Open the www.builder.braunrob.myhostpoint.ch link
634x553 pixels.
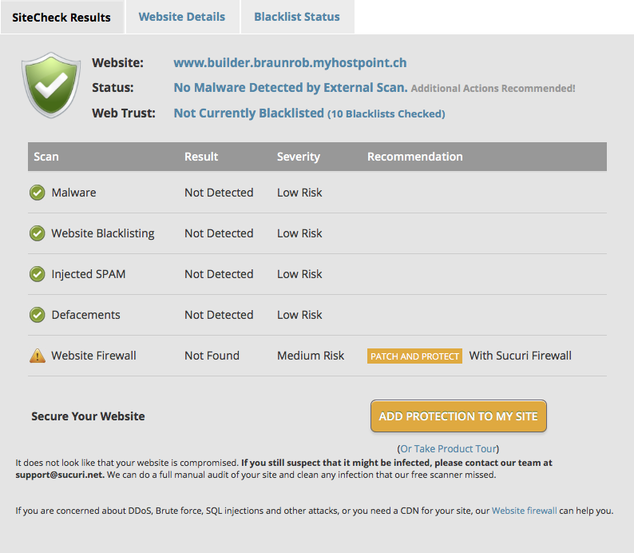[x=290, y=62]
